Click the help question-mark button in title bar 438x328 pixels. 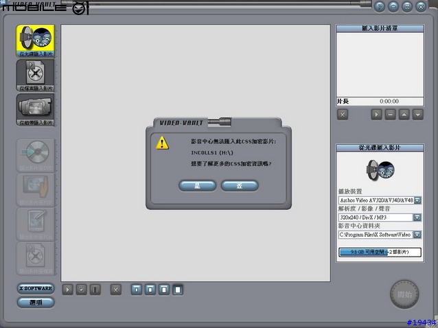[x=380, y=6]
